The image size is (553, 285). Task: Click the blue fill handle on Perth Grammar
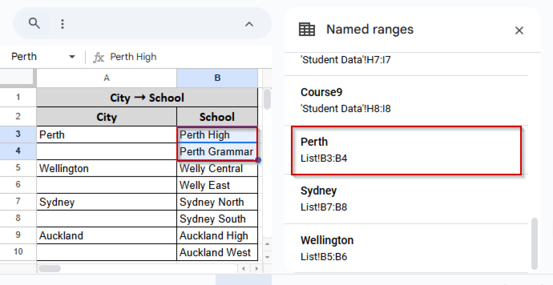(258, 160)
